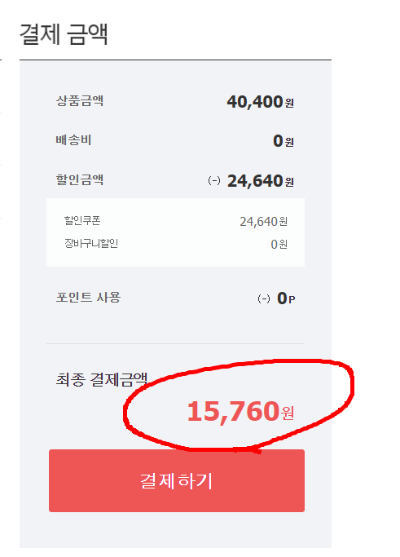Select the 할인쿠폰 row label

click(x=82, y=220)
